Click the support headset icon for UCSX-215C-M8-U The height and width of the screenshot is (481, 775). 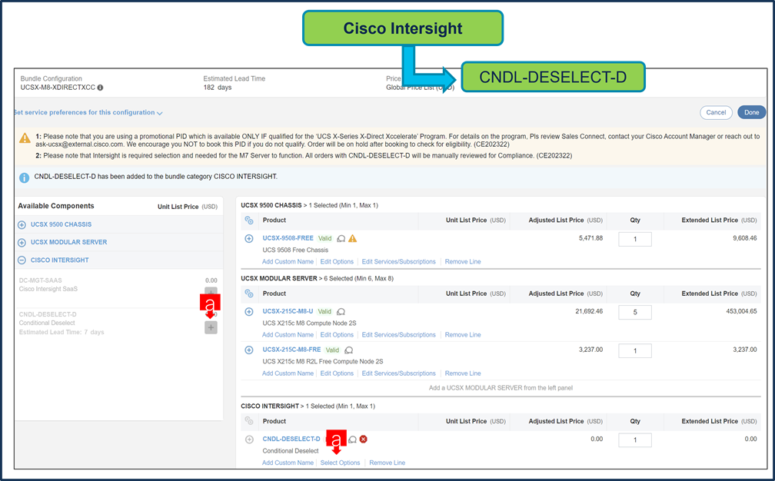341,312
